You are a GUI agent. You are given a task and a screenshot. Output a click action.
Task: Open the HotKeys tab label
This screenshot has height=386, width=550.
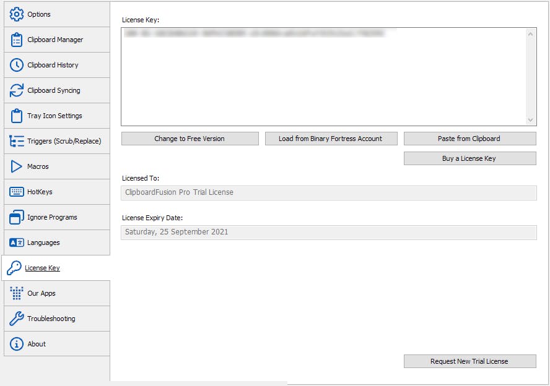coord(40,192)
